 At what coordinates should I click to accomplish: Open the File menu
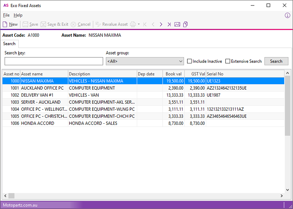pos(6,15)
